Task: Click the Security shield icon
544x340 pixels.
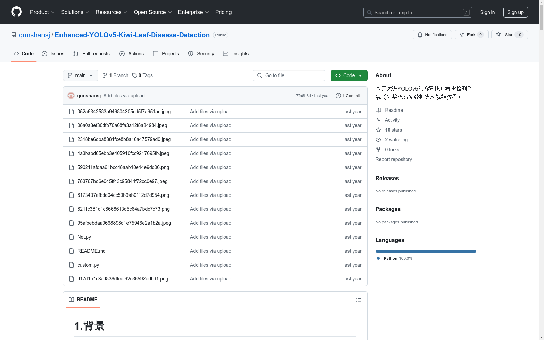Action: pos(191,54)
